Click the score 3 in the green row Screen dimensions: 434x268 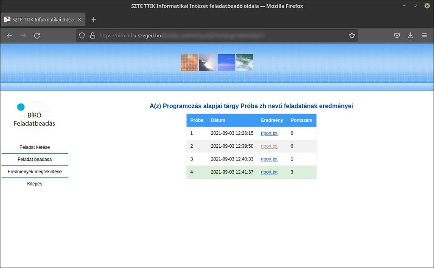(x=292, y=172)
